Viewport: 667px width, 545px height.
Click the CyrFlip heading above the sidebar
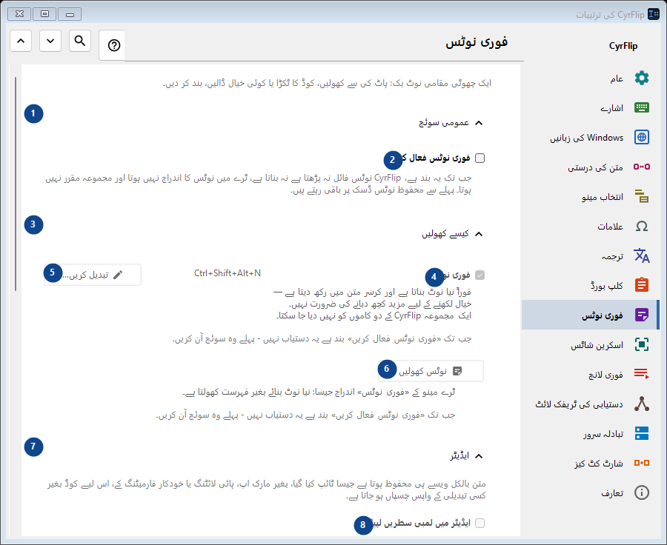coord(623,46)
